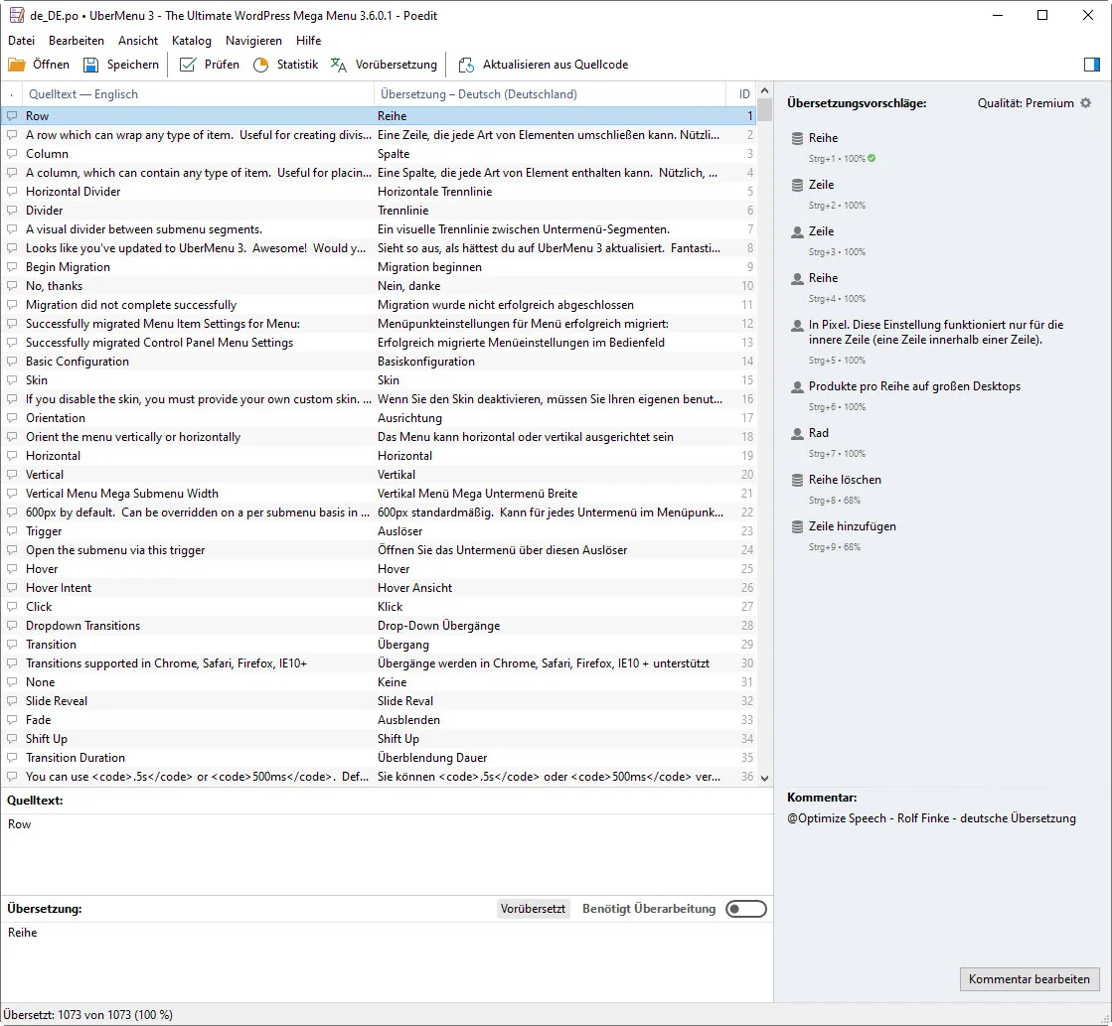Open the Statistik pie chart icon
The width and height of the screenshot is (1112, 1026).
[261, 65]
